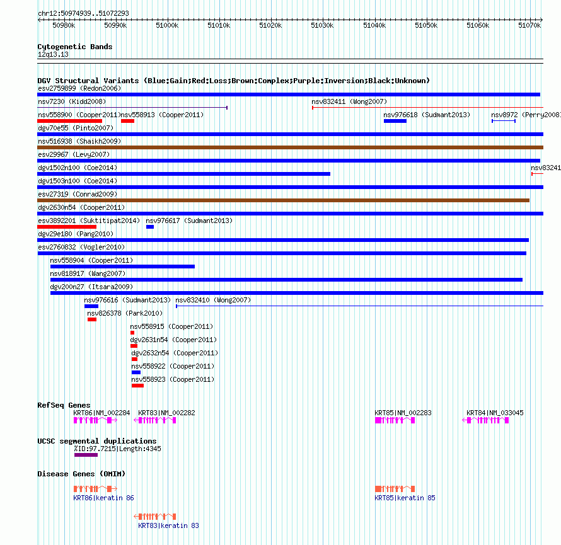Open the dgv70e55 (Pinto2007) label
This screenshot has height=545, width=561.
tap(76, 128)
